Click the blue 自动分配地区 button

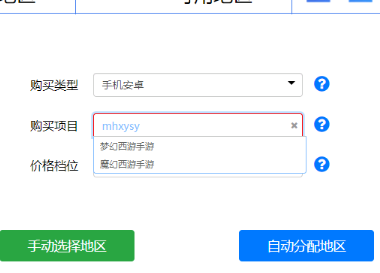point(306,246)
